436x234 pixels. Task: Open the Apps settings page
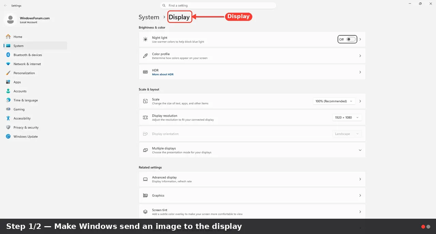click(35, 82)
